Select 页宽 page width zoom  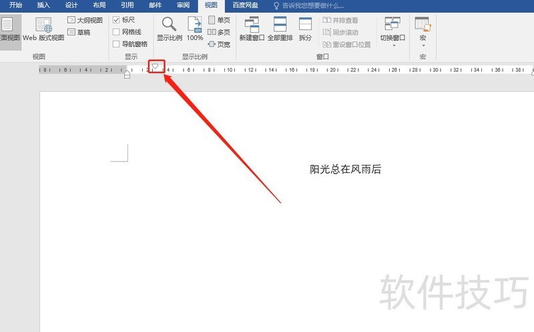pyautogui.click(x=219, y=44)
